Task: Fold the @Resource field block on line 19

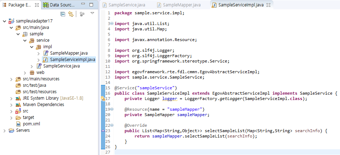Action: pyautogui.click(x=112, y=109)
